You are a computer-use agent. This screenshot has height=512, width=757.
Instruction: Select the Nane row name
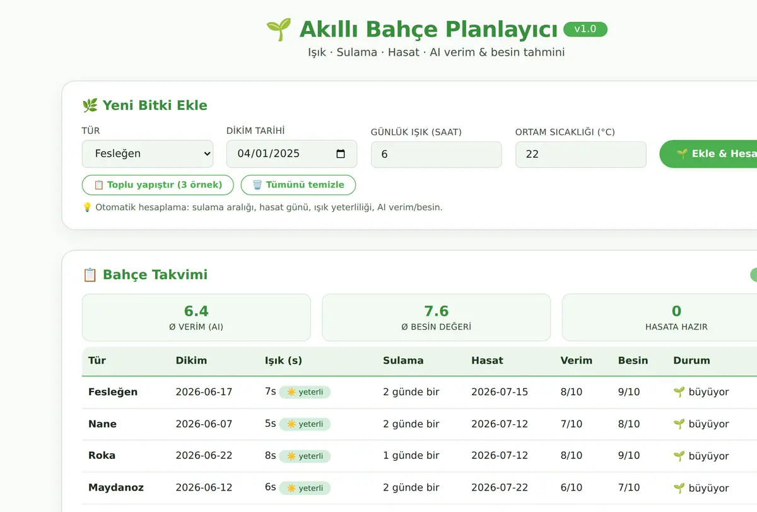pyautogui.click(x=102, y=424)
